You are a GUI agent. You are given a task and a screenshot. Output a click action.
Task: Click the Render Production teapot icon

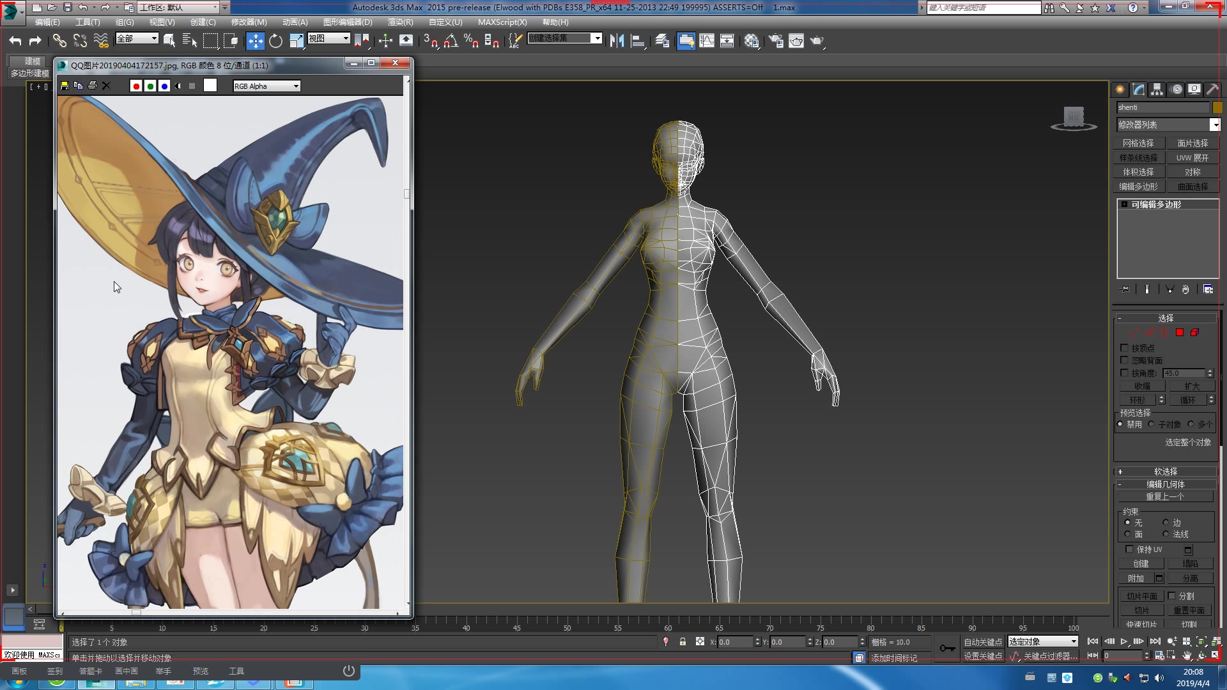817,41
